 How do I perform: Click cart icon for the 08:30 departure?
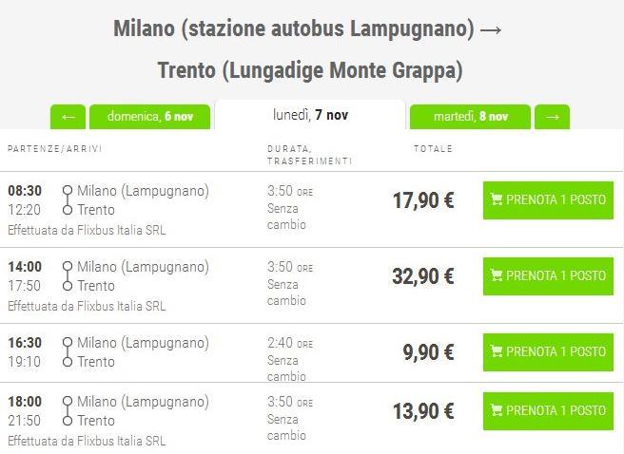(496, 200)
